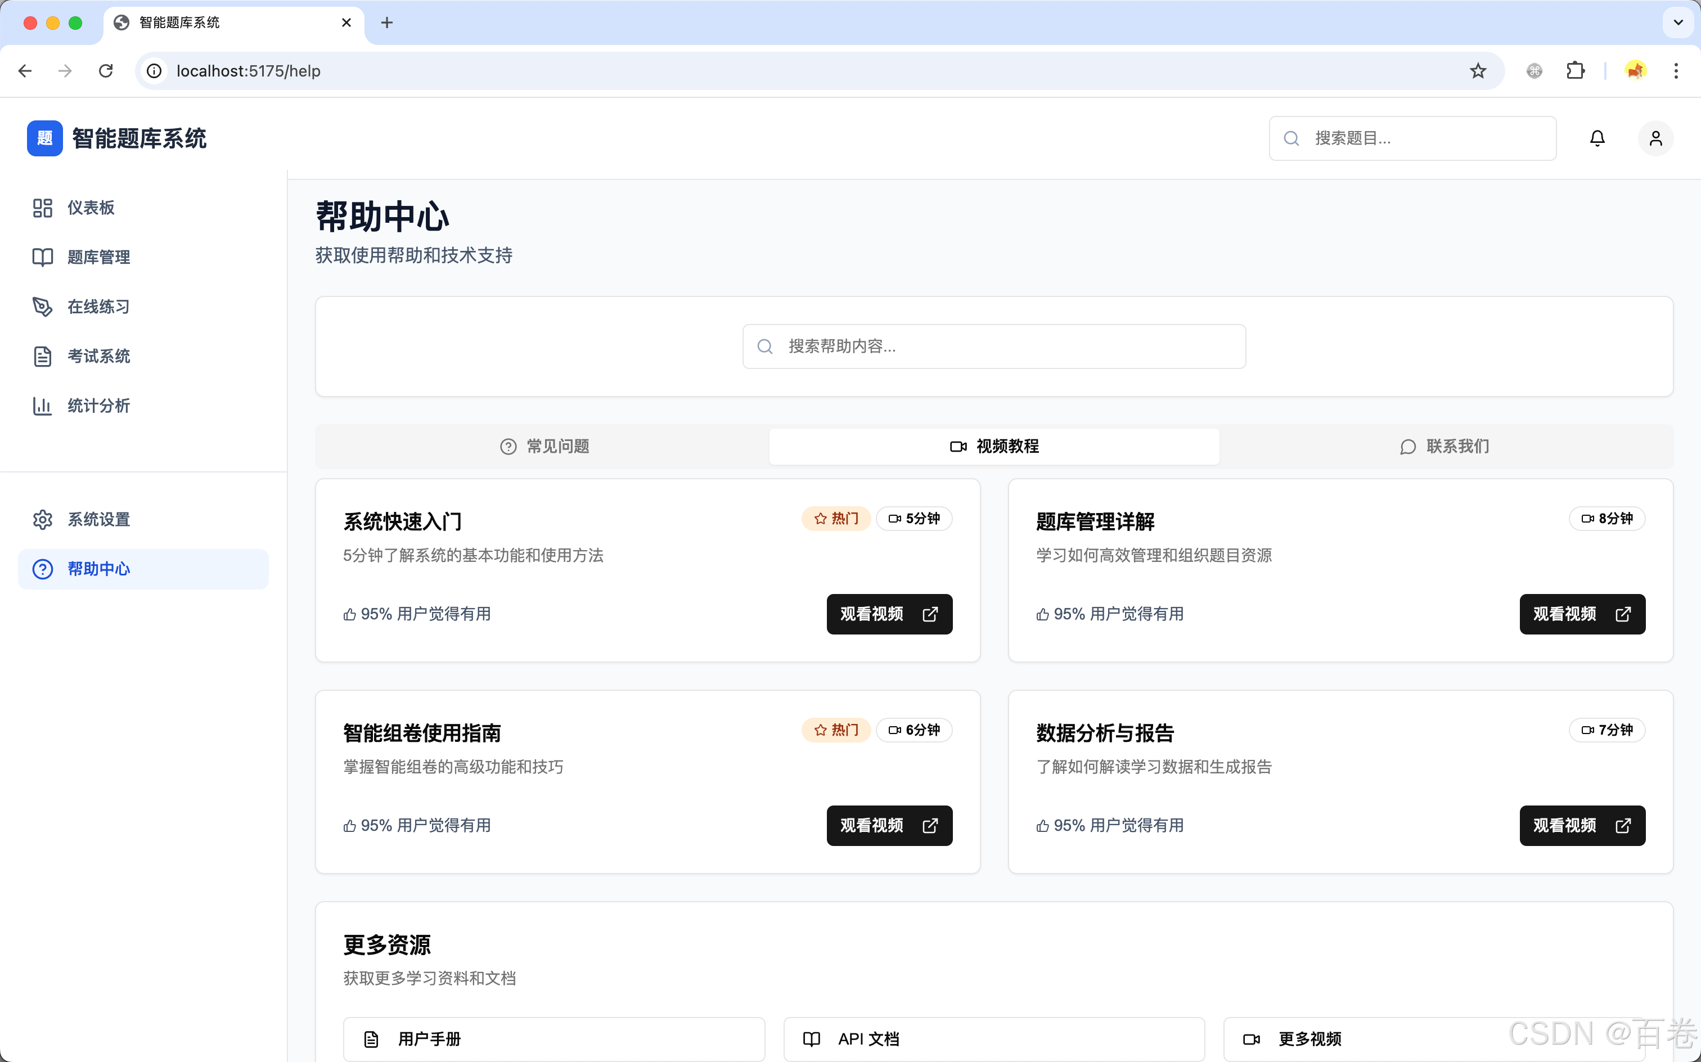Click the notification bell icon
This screenshot has width=1701, height=1062.
coord(1596,138)
